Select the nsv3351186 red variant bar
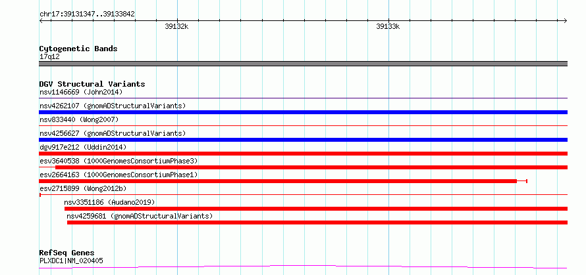Viewport: 586px width, 275px height. 316,209
